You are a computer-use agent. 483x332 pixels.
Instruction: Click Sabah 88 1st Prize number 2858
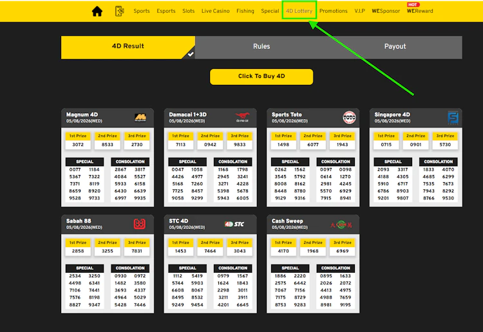click(x=78, y=251)
